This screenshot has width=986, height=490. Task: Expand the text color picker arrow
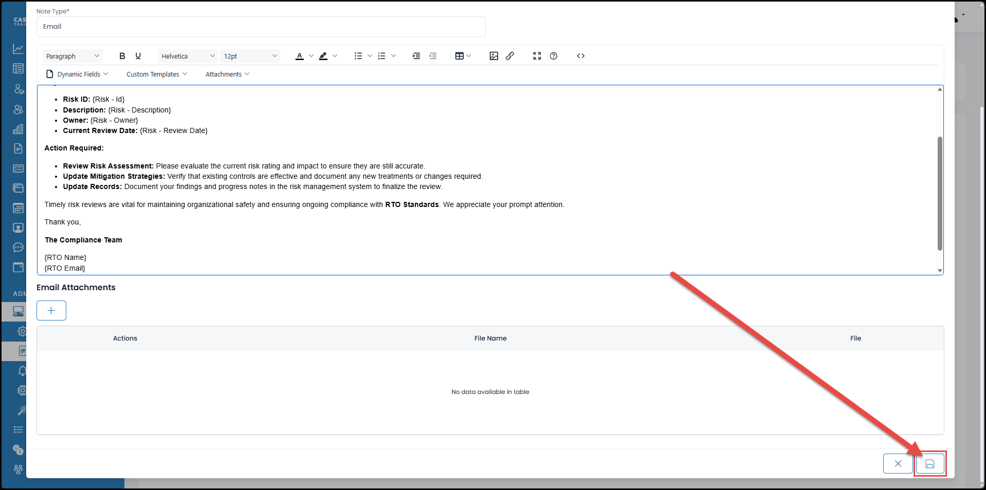(x=311, y=56)
